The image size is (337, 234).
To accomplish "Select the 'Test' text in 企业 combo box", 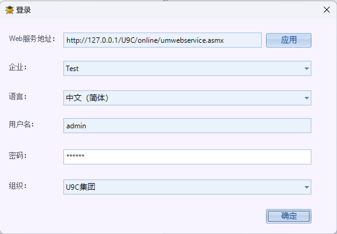I will [x=72, y=69].
